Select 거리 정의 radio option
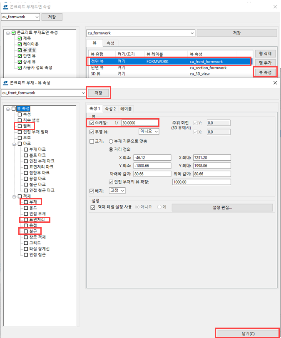This screenshot has width=281, height=338. pyautogui.click(x=111, y=149)
